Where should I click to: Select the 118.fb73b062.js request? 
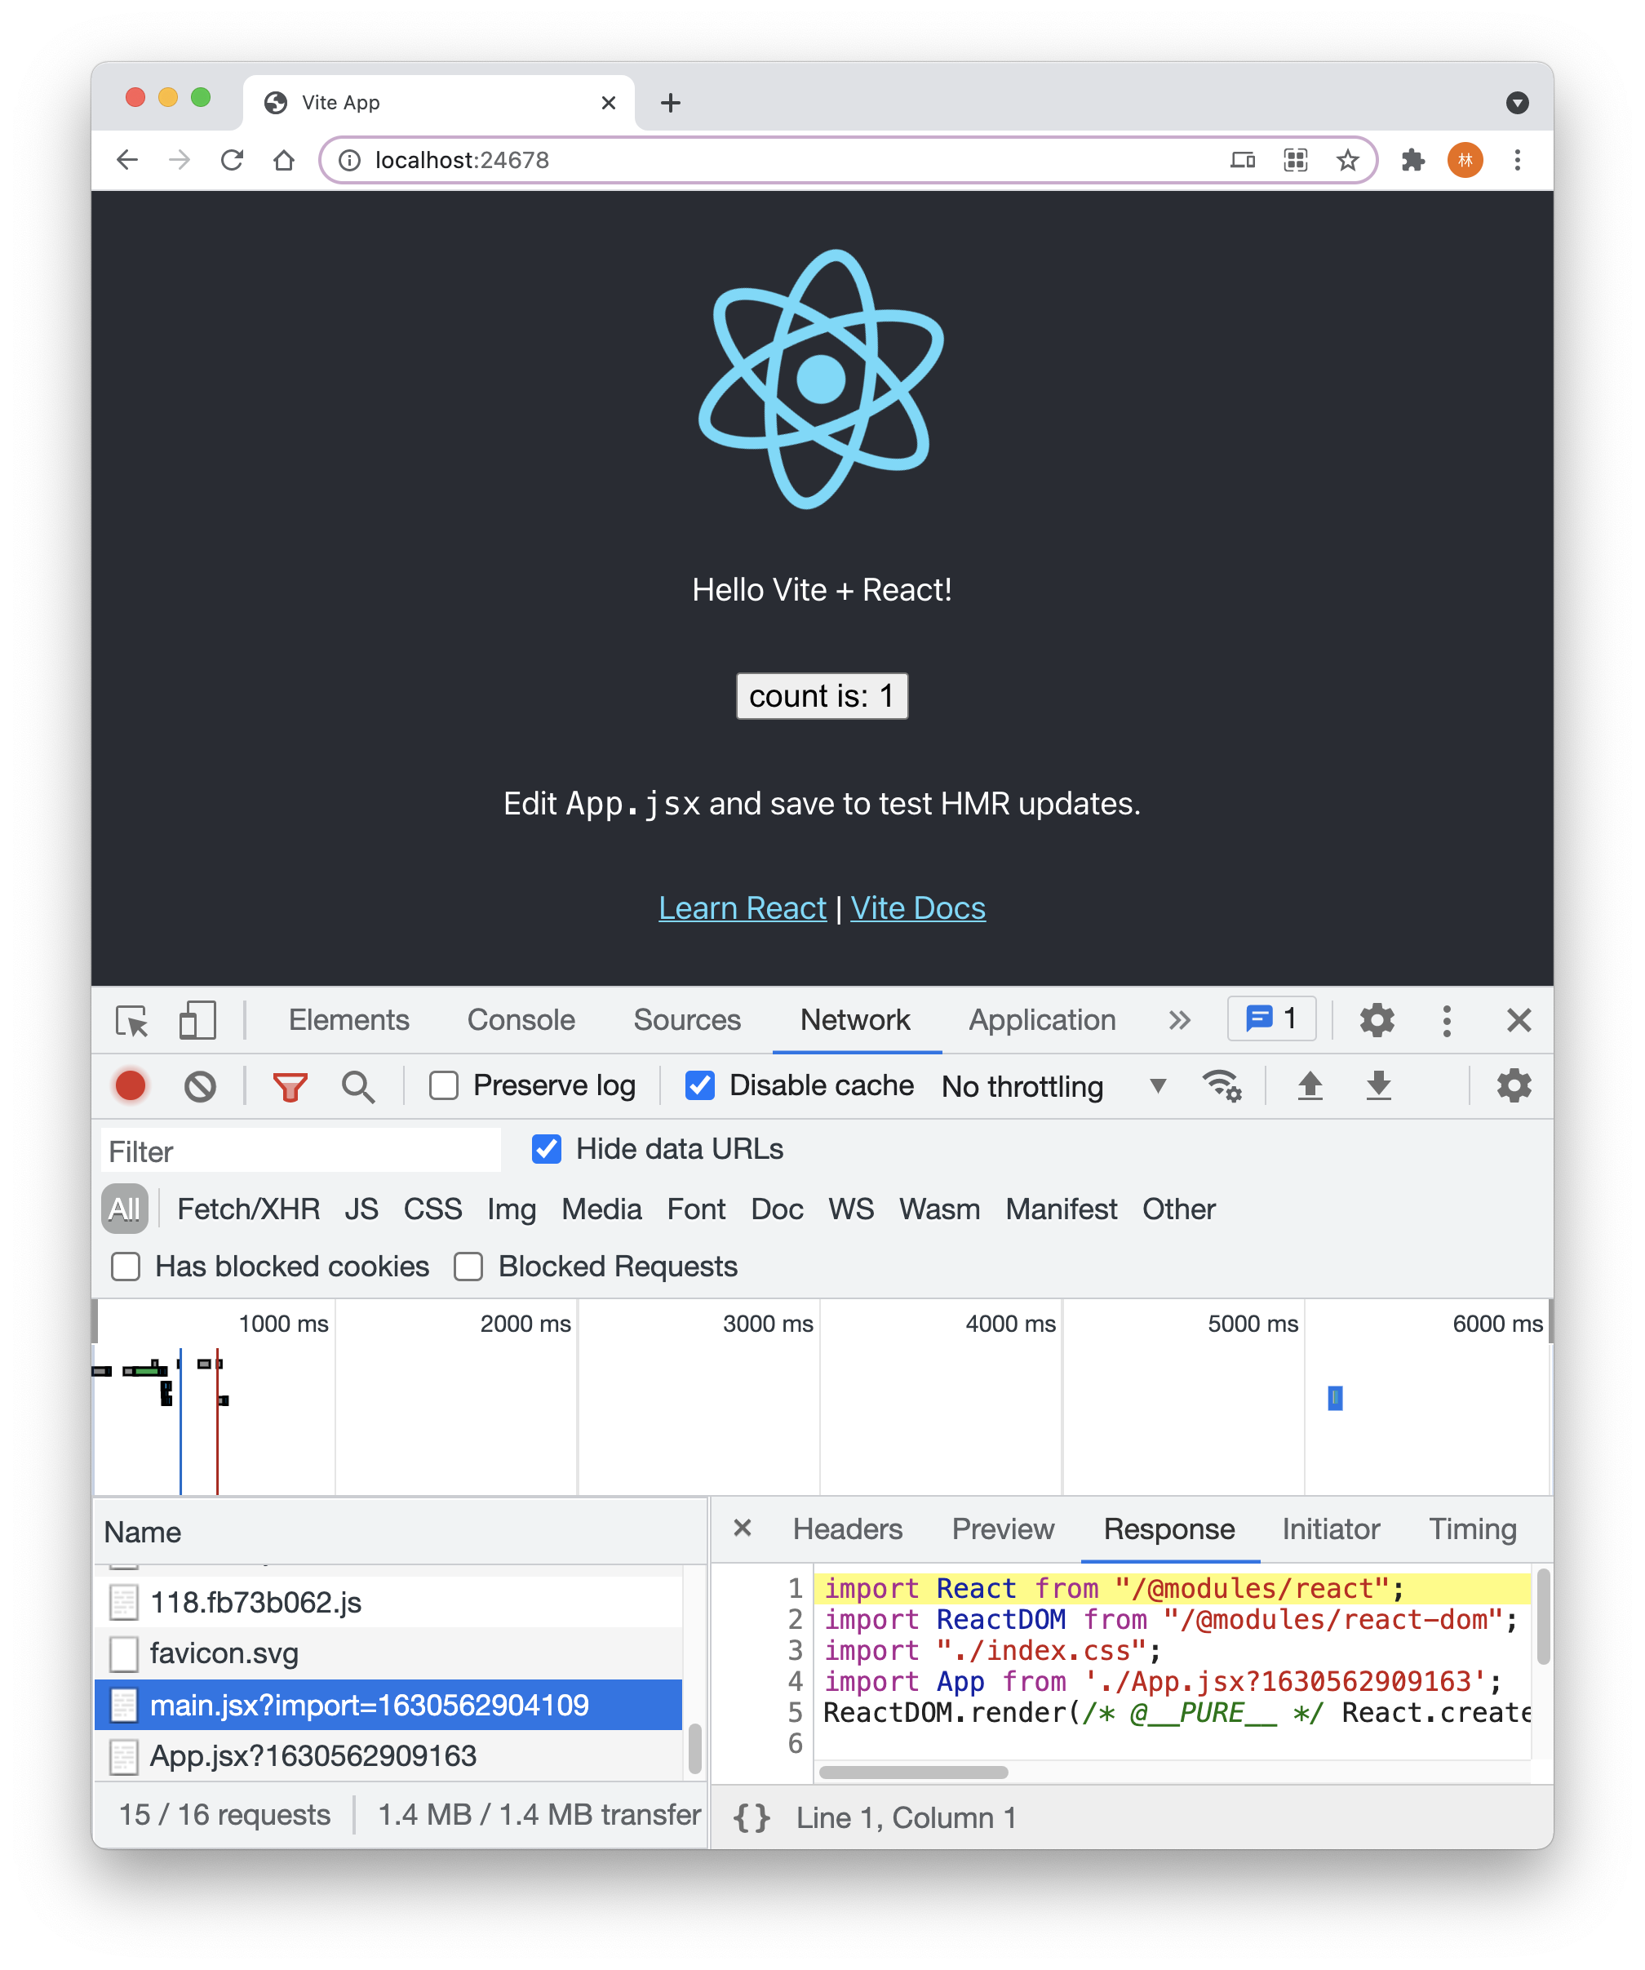388,1602
